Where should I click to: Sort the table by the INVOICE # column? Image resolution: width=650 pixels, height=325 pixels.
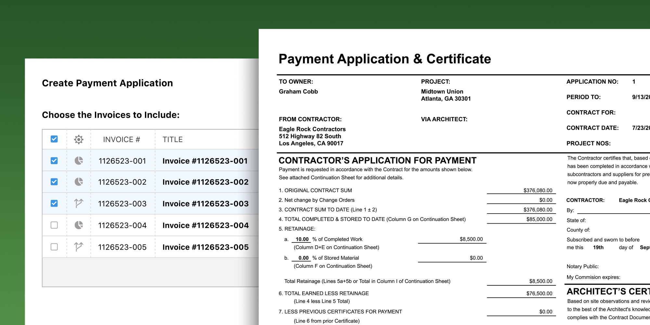122,139
